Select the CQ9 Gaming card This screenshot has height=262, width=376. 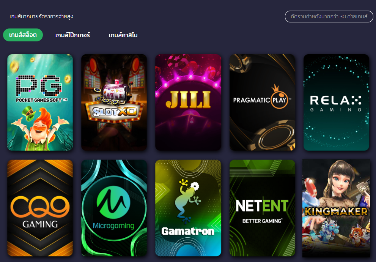tap(40, 208)
